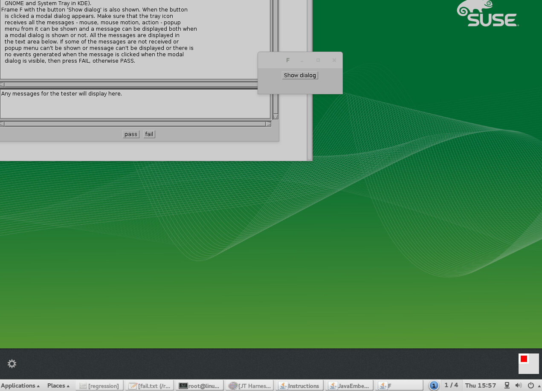Open the workspace switcher showing 1 / 4
Image resolution: width=542 pixels, height=391 pixels.
tap(451, 385)
